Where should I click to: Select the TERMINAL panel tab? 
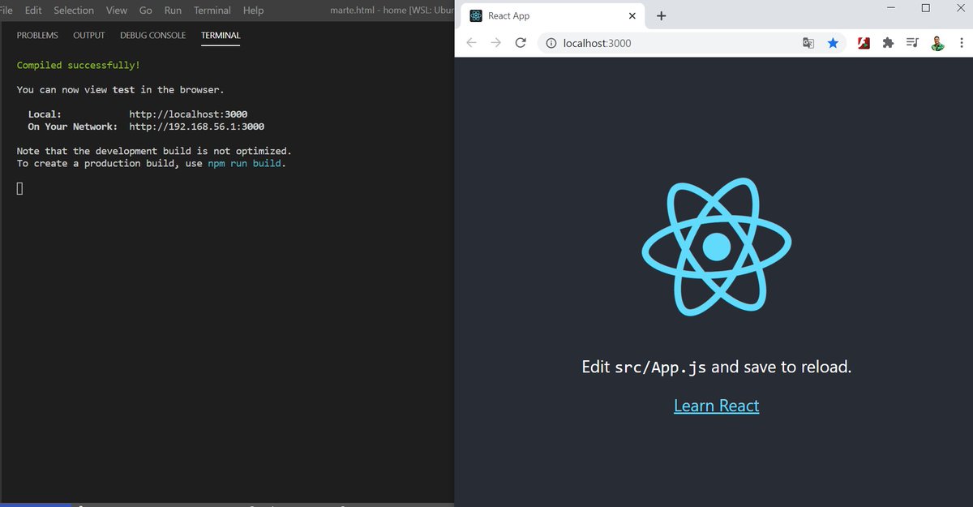click(x=221, y=36)
